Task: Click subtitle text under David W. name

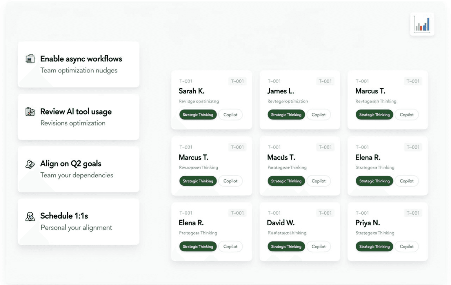Action: (x=287, y=233)
